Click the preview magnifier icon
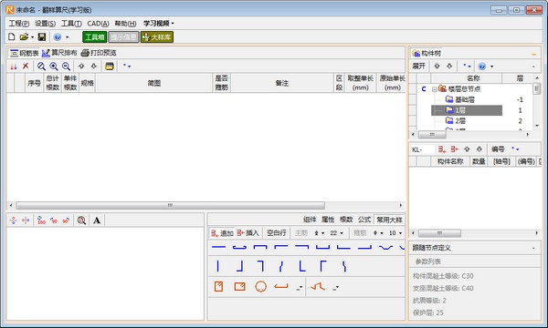 [81, 220]
